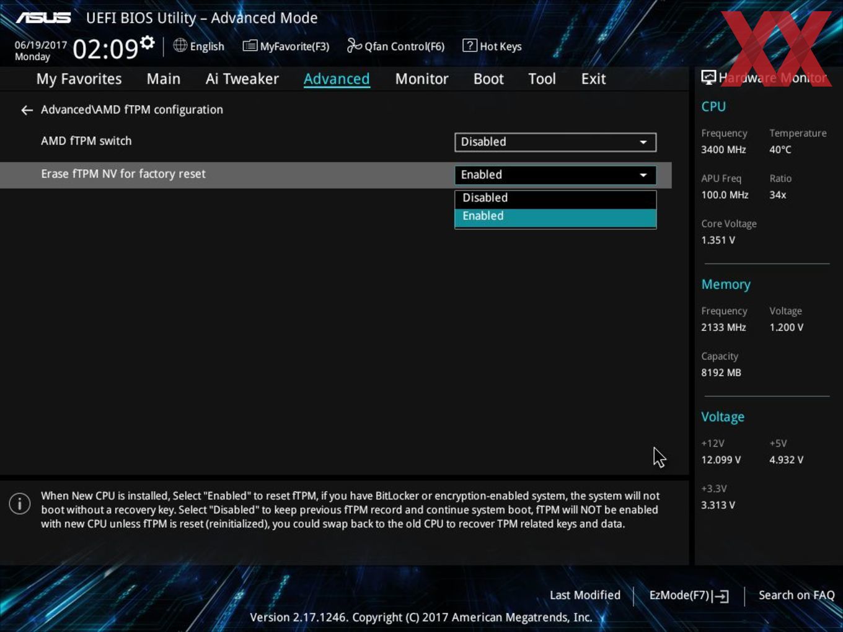Click Search on FAQ
This screenshot has width=843, height=632.
point(797,595)
